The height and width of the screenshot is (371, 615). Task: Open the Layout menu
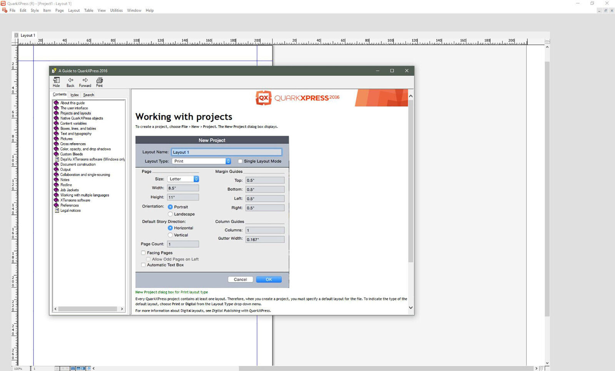[x=74, y=10]
